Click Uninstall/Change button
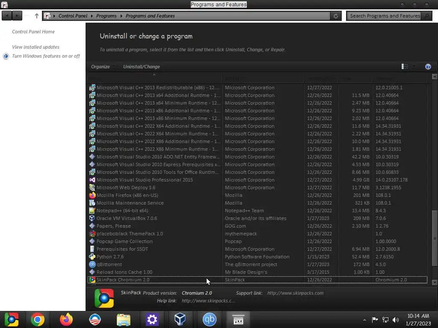The width and height of the screenshot is (438, 328). point(142,67)
